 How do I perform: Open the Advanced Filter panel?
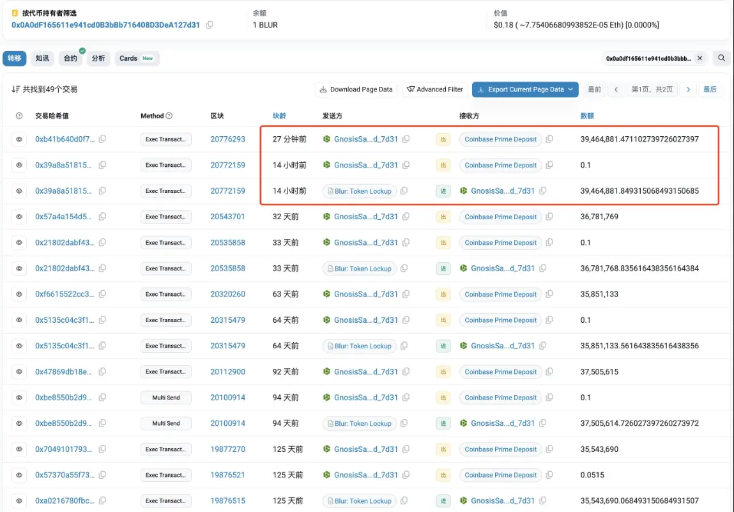click(435, 89)
